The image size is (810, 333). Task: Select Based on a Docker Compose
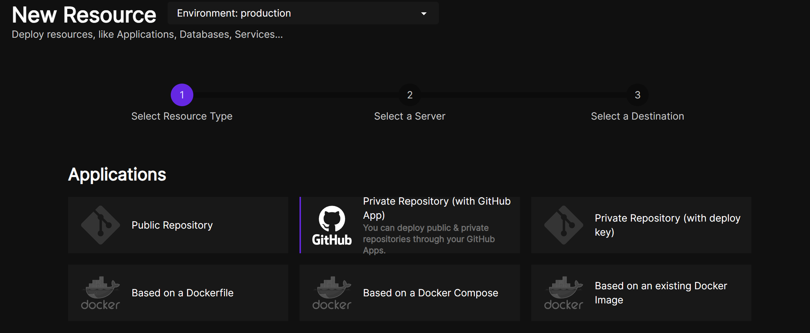tap(409, 293)
